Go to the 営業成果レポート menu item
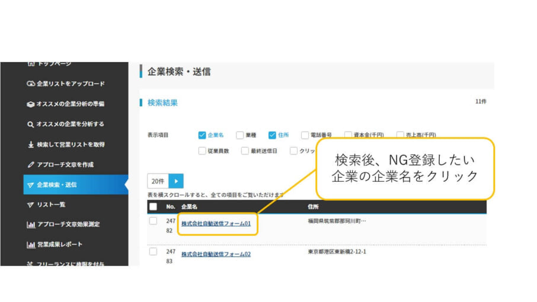This screenshot has height=302, width=537. 59,245
